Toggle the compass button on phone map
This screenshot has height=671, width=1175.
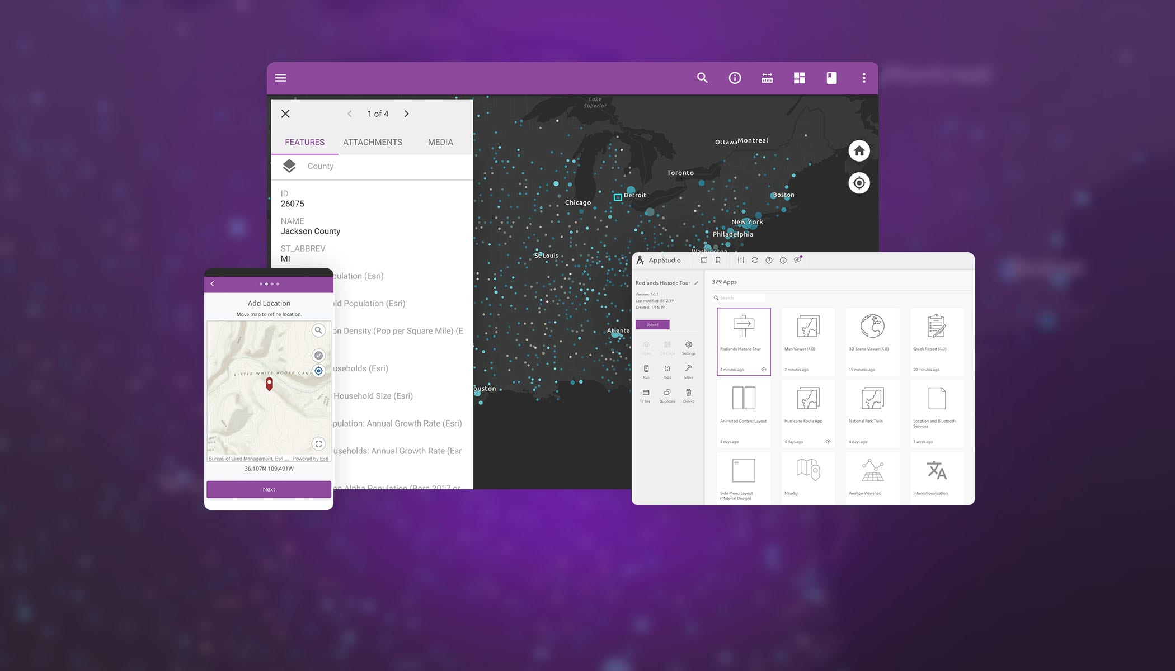[318, 355]
